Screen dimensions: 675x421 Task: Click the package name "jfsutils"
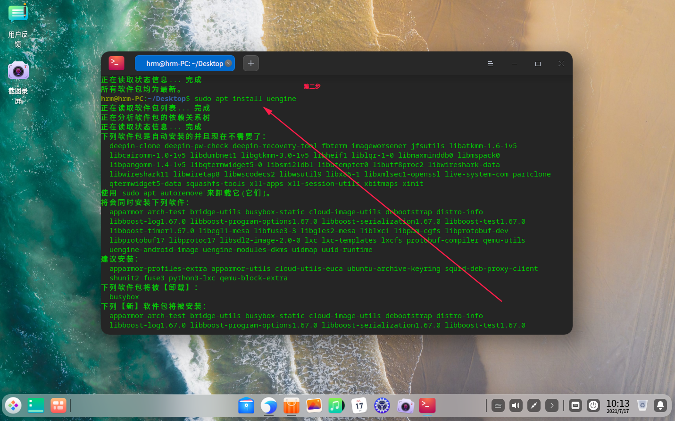pos(428,146)
